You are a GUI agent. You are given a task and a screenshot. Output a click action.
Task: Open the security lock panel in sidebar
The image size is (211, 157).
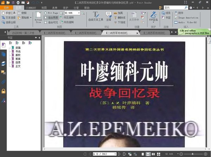point(3,91)
